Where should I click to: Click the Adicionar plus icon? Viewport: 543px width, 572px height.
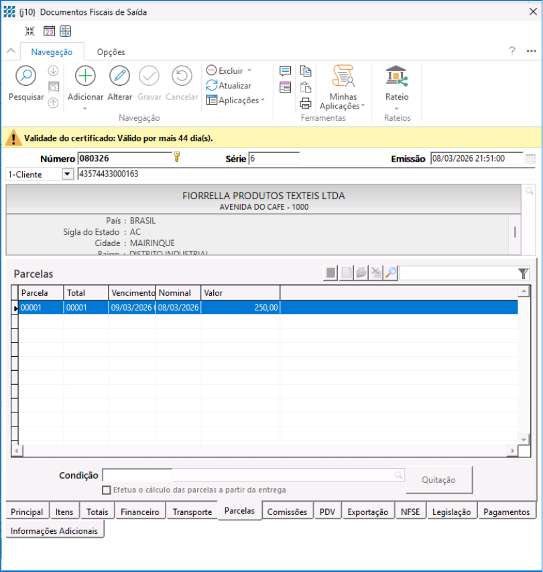tap(85, 76)
